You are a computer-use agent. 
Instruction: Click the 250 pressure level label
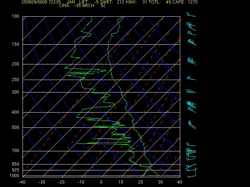coord(15,80)
